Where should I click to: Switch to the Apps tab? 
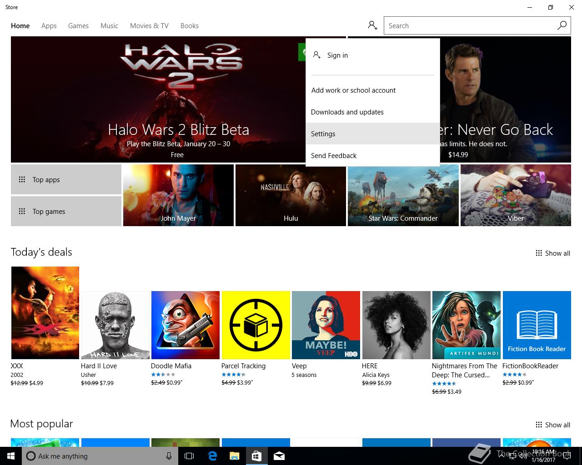(x=49, y=26)
